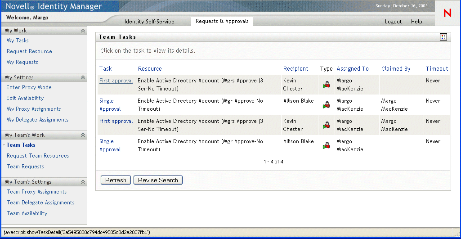Click the type icon in the third task row
This screenshot has height=239, width=461.
(x=327, y=125)
